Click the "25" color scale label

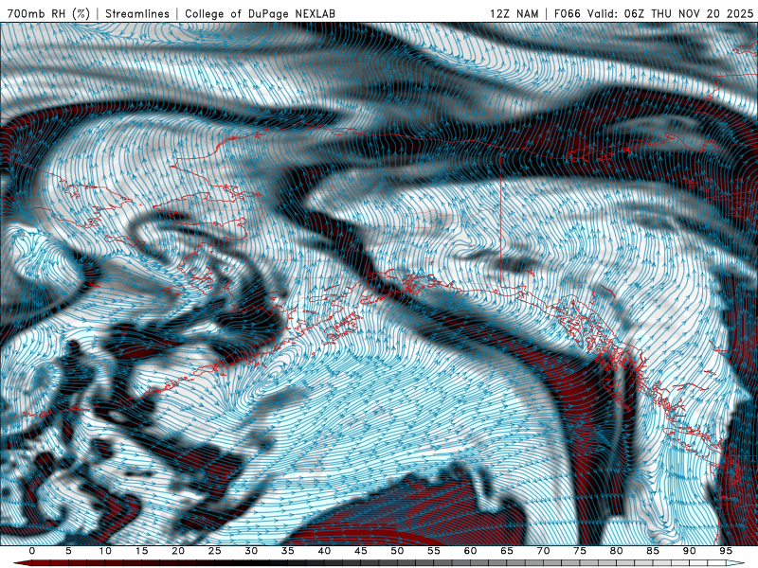point(215,551)
